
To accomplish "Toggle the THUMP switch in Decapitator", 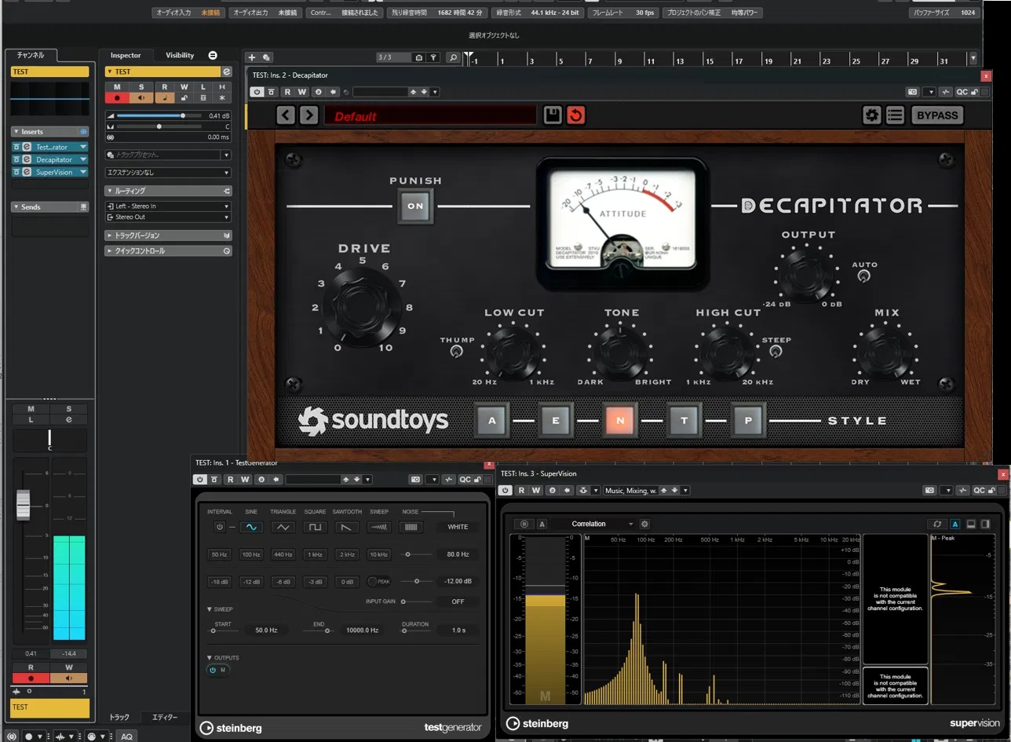I will point(456,352).
